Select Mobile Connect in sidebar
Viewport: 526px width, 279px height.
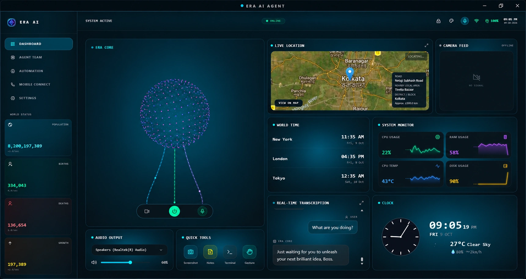(x=39, y=85)
